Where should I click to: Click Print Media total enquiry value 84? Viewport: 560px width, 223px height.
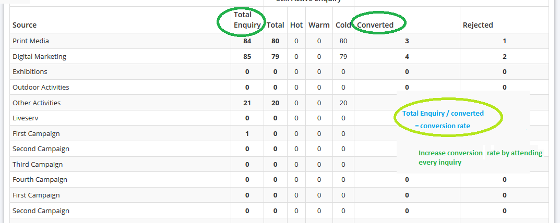click(x=247, y=41)
